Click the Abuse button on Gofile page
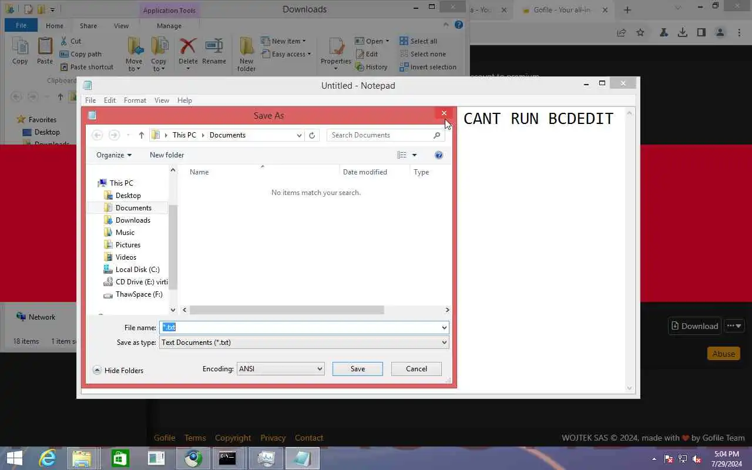 coord(723,354)
